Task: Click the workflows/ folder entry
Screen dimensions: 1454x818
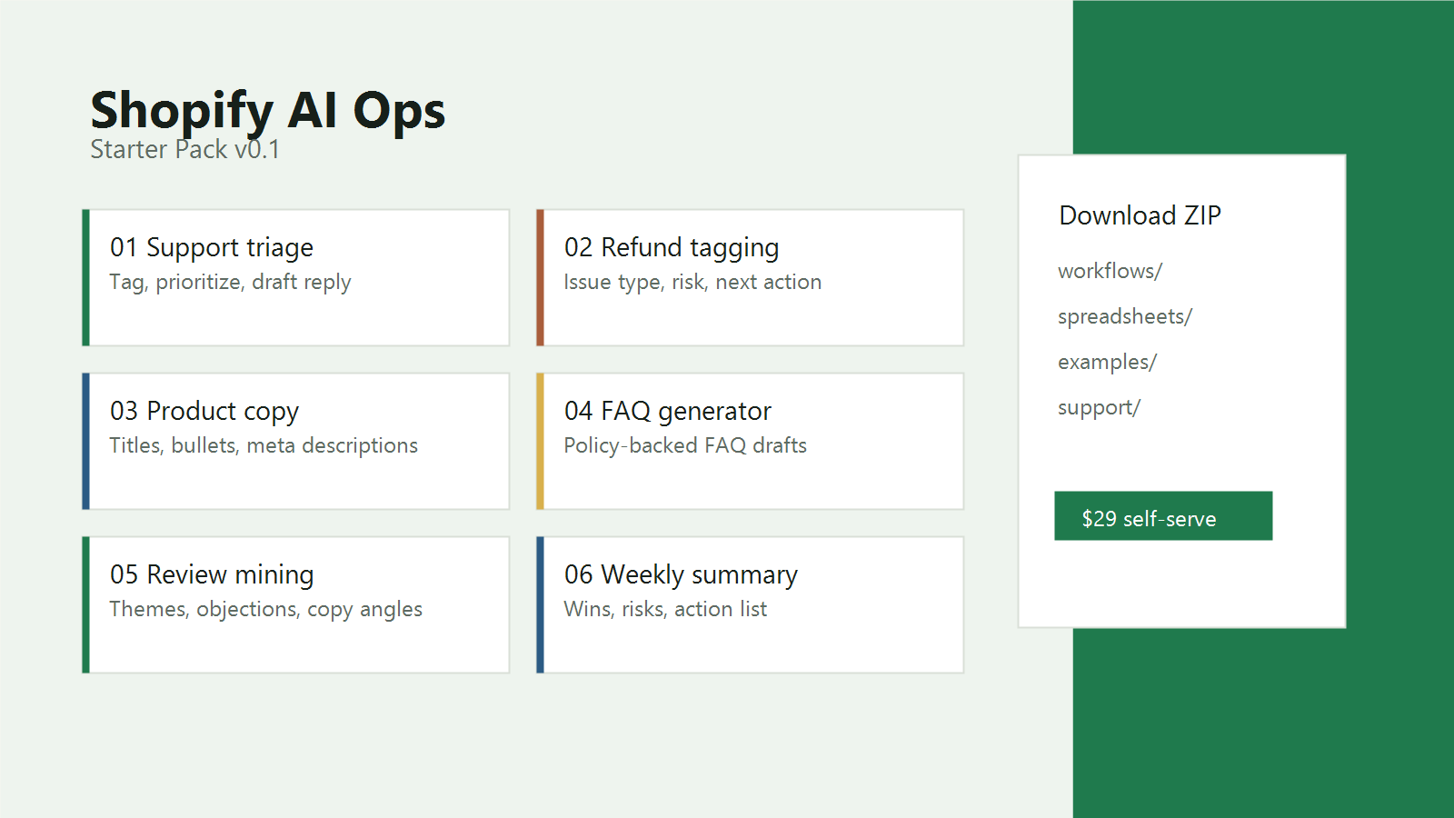Action: [x=1110, y=271]
